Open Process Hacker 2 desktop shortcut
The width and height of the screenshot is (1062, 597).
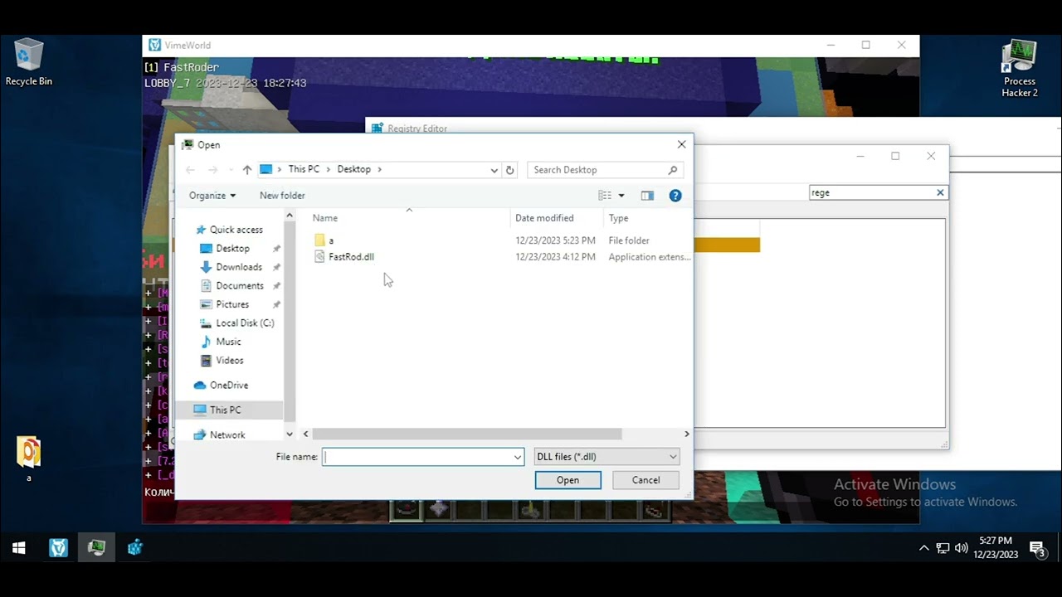click(x=1019, y=68)
